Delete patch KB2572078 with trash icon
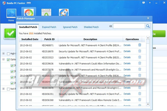Screen dimensions: 167x111 tap(140, 69)
